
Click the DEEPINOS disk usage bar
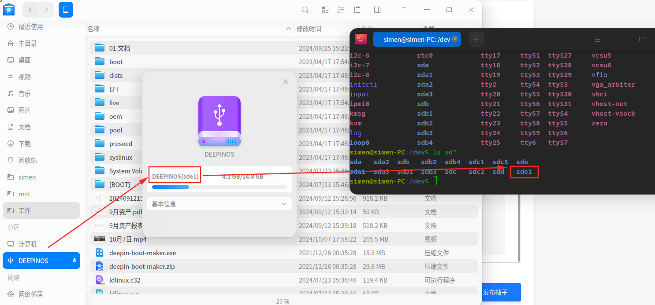[220, 187]
